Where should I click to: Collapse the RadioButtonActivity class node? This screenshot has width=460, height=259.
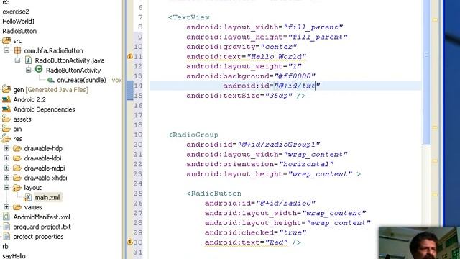[x=29, y=70]
